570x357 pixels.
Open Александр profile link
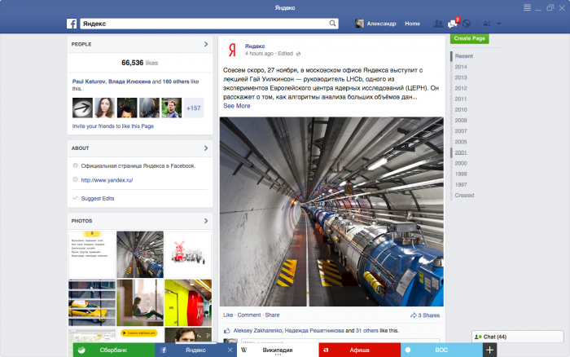point(381,24)
